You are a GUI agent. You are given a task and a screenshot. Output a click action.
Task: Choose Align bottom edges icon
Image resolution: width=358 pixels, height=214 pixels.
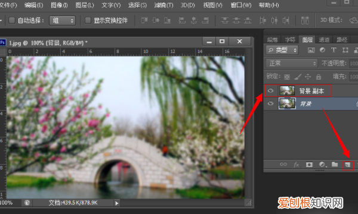(167, 20)
